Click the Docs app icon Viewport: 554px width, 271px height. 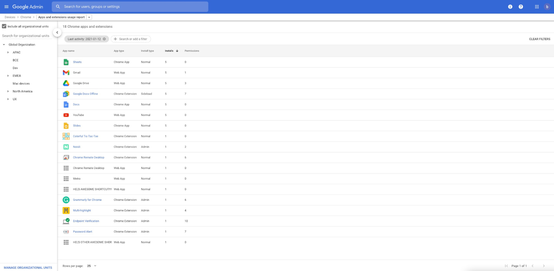tap(66, 104)
